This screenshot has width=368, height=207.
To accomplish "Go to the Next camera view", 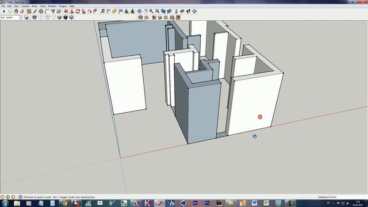I will click(169, 11).
